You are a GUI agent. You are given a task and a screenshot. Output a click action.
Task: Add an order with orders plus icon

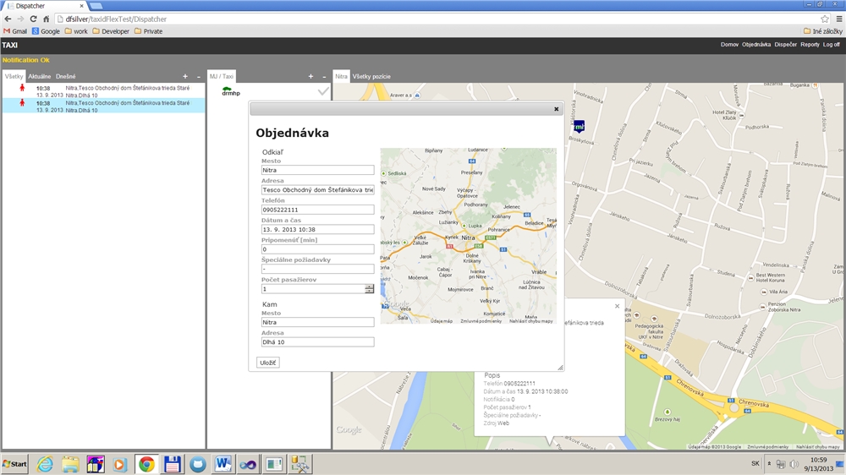pos(185,77)
